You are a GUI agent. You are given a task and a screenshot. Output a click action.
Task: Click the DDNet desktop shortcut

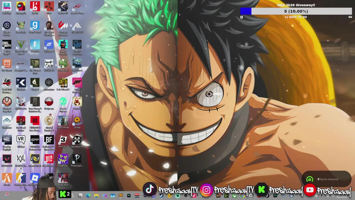pos(77,122)
